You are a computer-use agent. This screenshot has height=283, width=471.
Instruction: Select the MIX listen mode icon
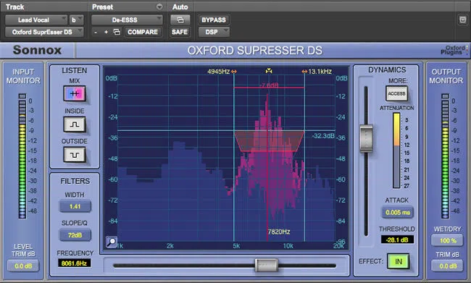[x=75, y=93]
